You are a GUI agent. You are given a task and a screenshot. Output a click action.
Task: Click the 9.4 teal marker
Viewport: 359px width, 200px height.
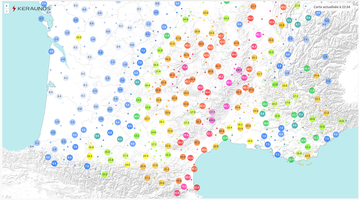click(97, 136)
